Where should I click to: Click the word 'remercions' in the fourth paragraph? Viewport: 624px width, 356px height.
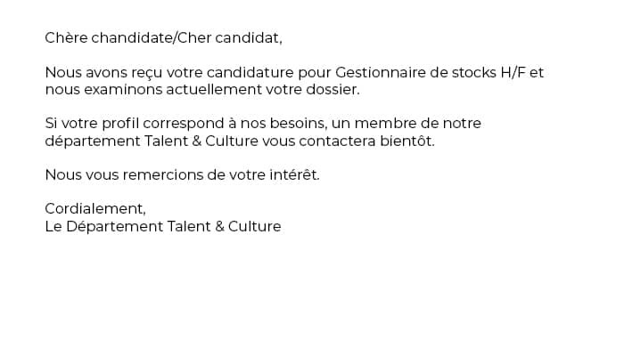point(162,175)
